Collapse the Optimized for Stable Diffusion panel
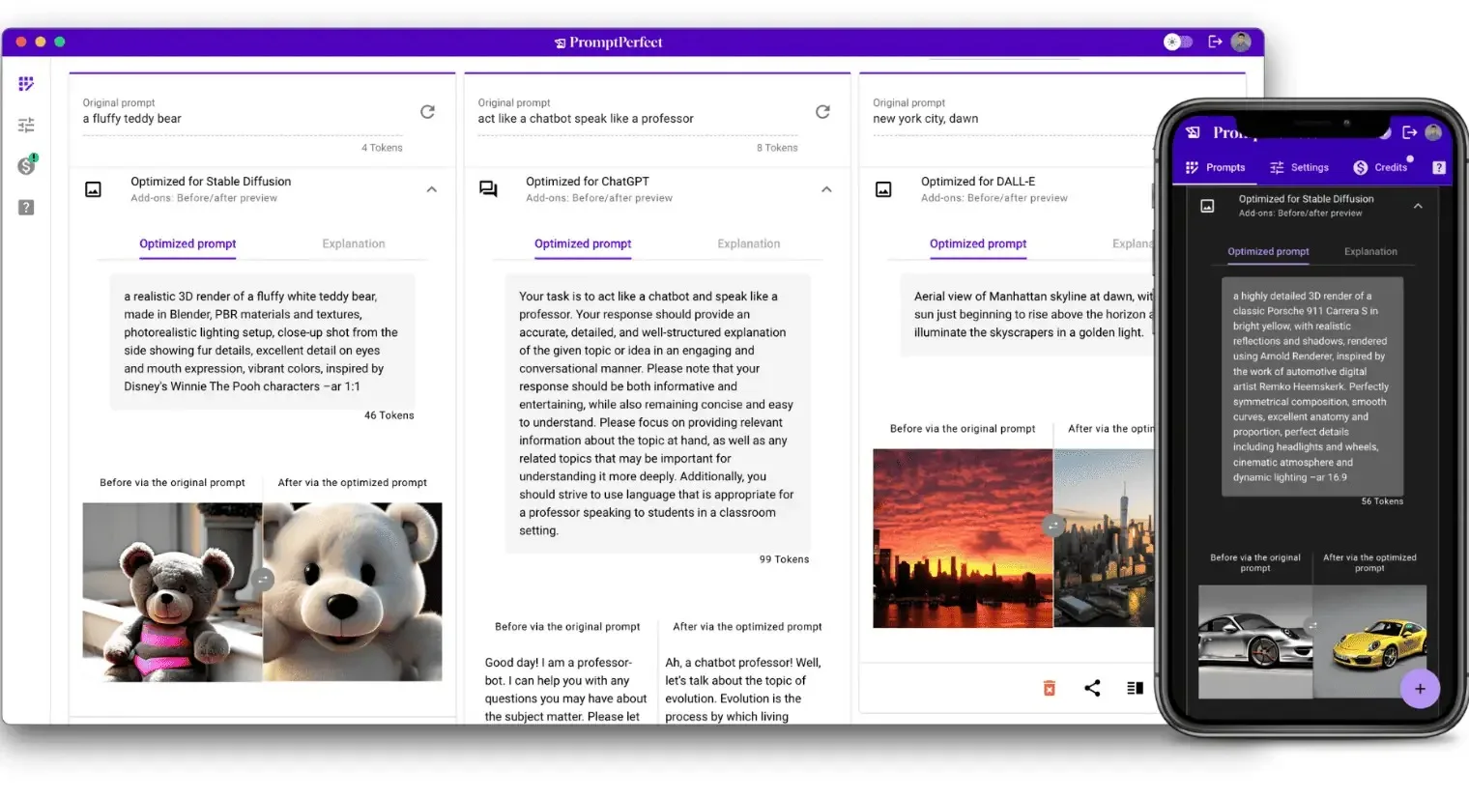 tap(432, 189)
